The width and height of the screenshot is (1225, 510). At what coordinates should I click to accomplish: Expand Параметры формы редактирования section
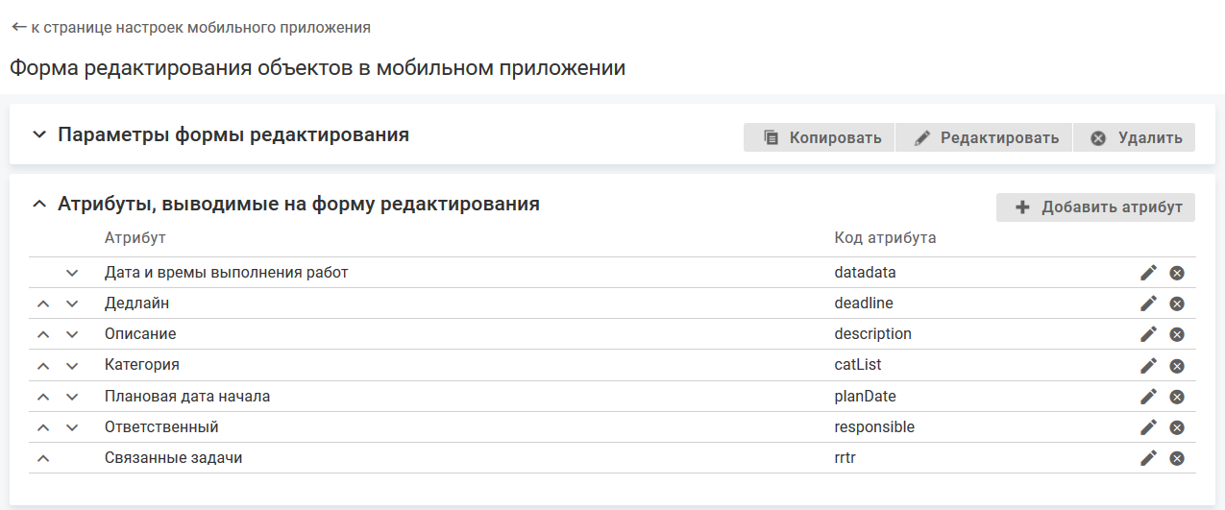tap(39, 135)
